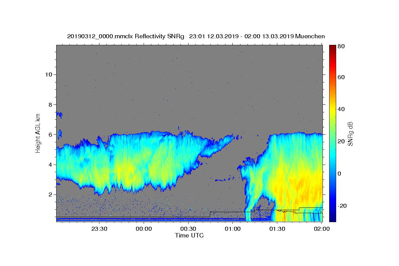Screen dimensions: 399x266
Task: Click the 'Time UTC' axis label
Action: point(189,235)
